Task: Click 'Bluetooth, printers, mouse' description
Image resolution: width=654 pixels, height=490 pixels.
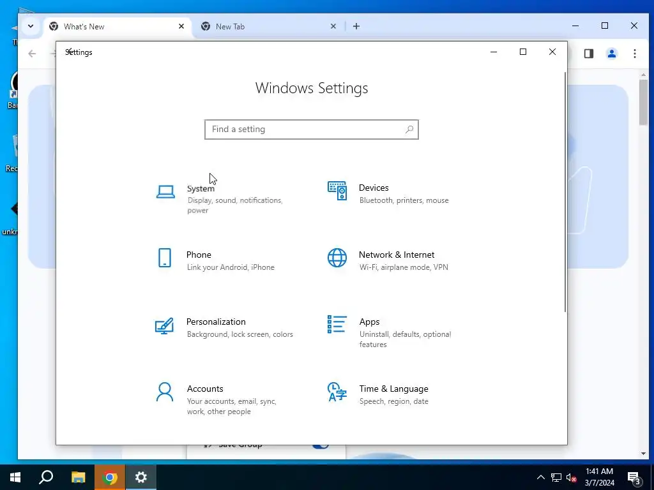Action: coord(404,200)
